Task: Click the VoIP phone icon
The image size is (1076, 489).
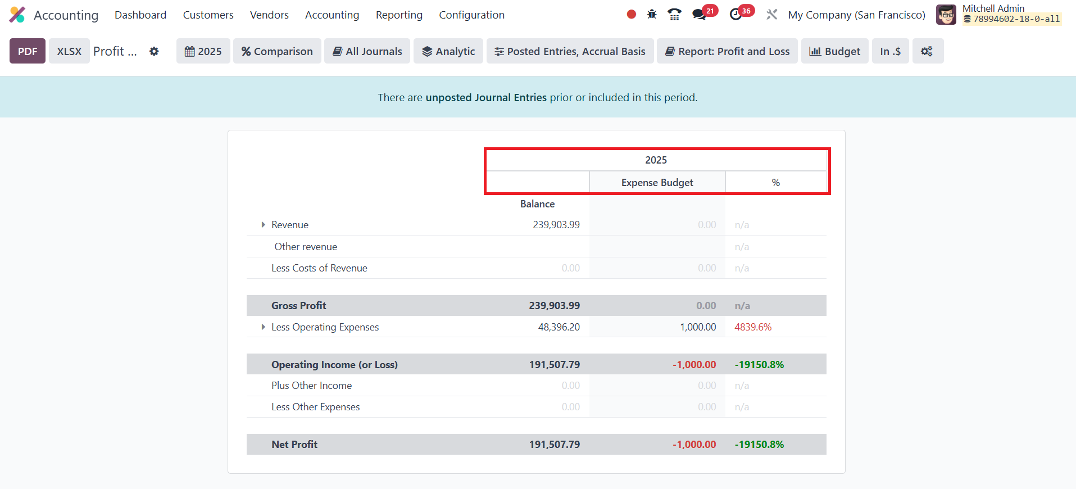Action: point(674,15)
